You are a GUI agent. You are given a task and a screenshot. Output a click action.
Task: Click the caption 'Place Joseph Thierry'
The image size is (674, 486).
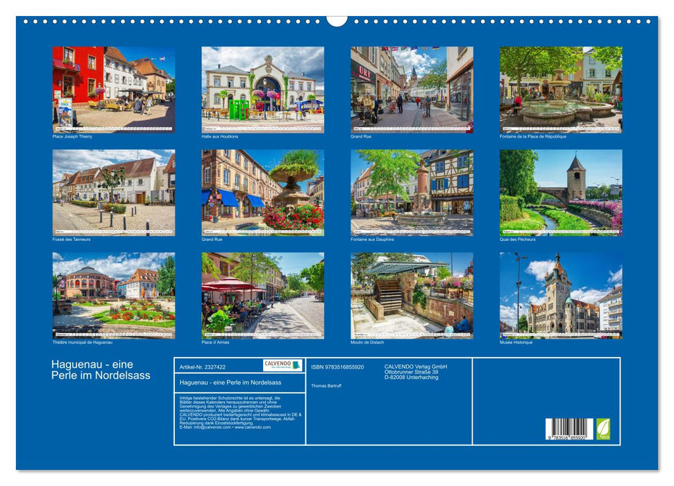[72, 136]
